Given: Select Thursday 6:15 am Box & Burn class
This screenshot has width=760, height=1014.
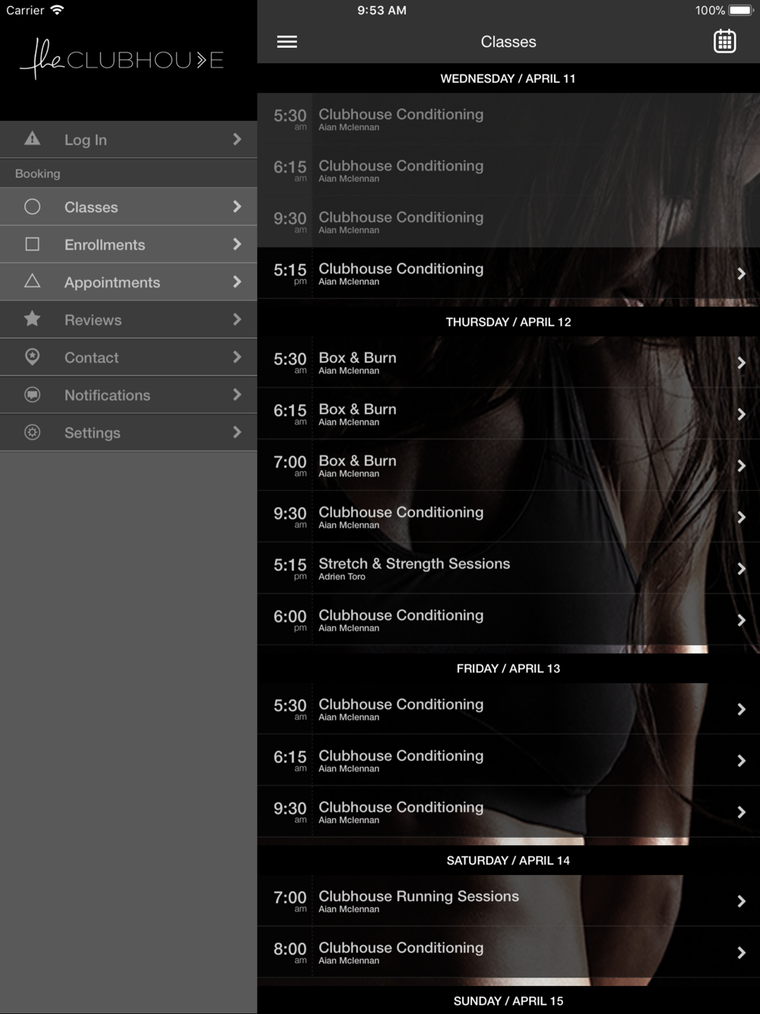Looking at the screenshot, I should point(508,414).
